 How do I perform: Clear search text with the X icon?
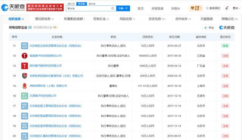pyautogui.click(x=113, y=8)
